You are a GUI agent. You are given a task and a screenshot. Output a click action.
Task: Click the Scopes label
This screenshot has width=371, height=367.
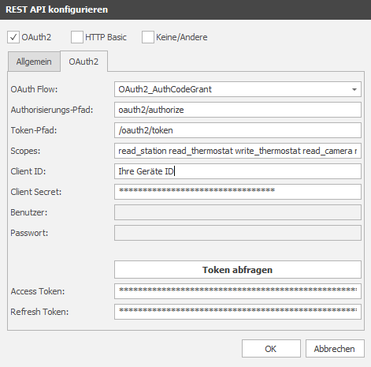(x=25, y=151)
